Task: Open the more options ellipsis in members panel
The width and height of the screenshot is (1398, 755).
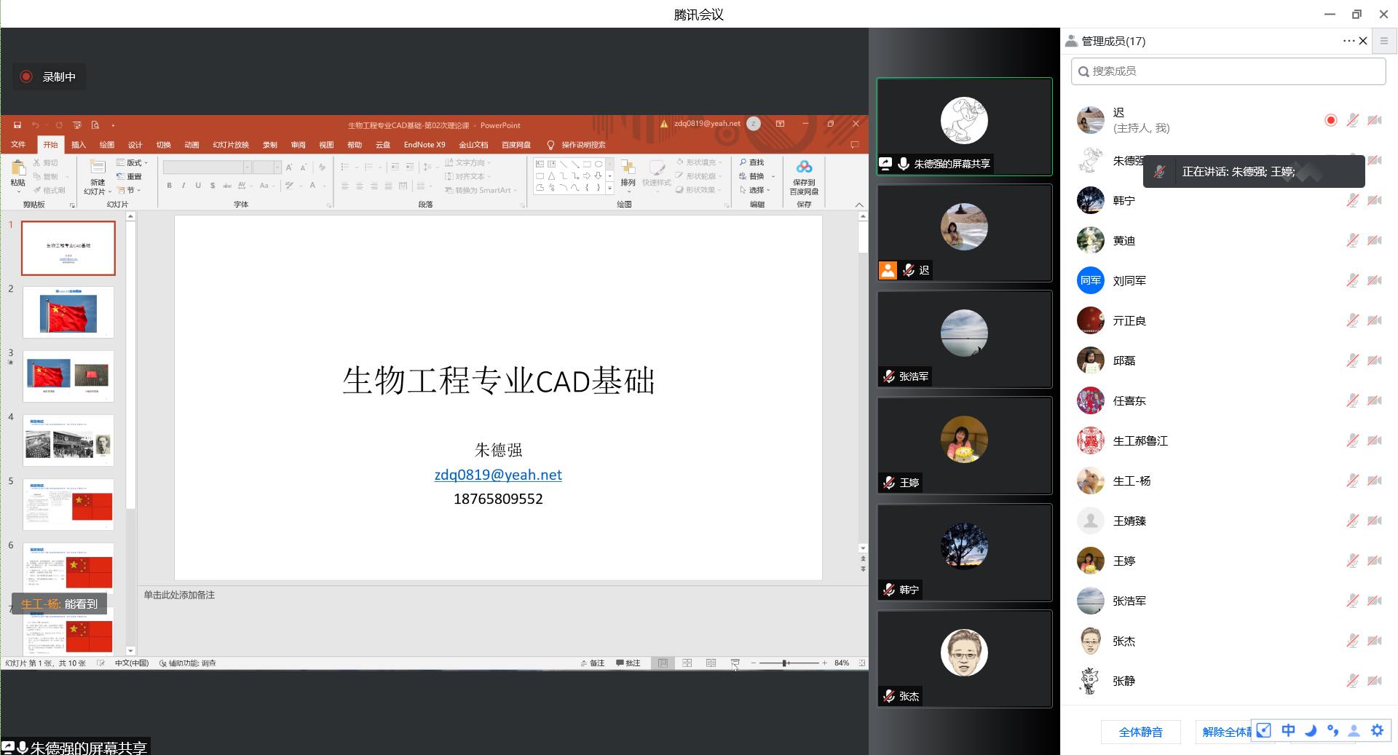Action: pos(1348,41)
